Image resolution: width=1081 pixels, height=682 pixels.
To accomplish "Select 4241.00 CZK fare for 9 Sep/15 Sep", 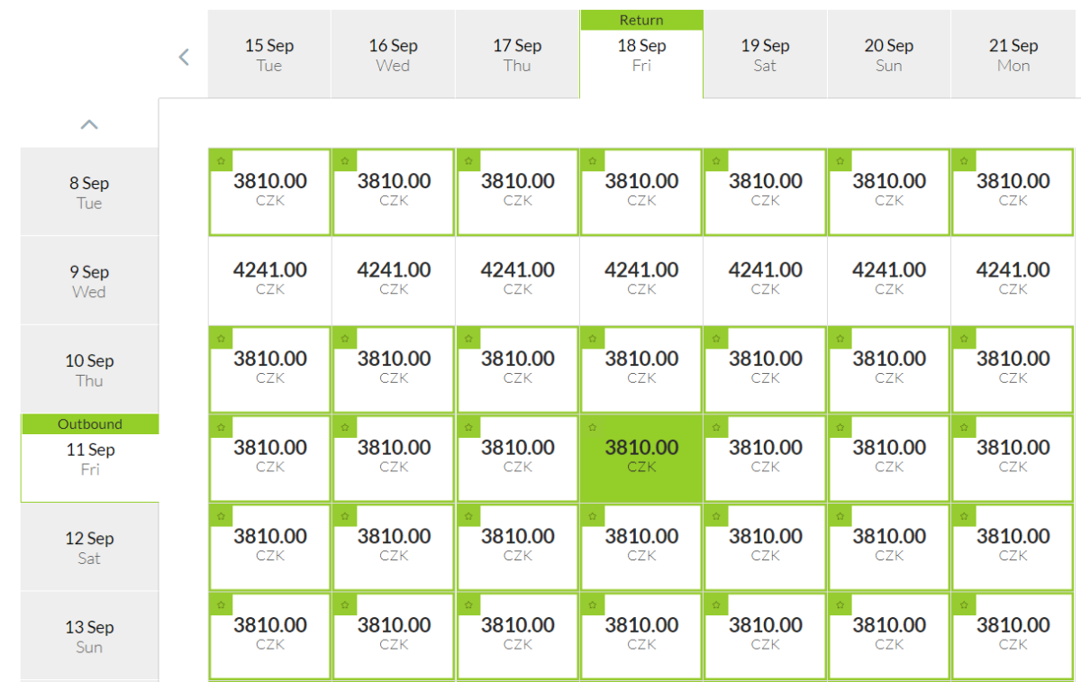I will (x=270, y=277).
